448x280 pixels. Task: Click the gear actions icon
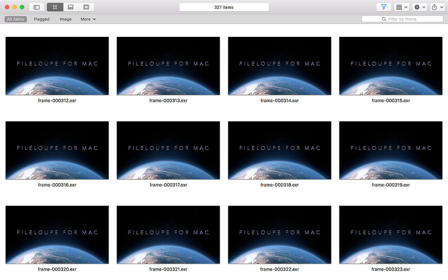[417, 7]
